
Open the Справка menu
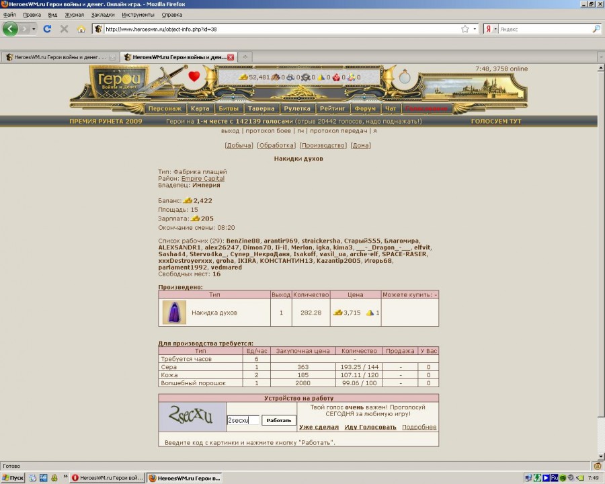[x=171, y=15]
